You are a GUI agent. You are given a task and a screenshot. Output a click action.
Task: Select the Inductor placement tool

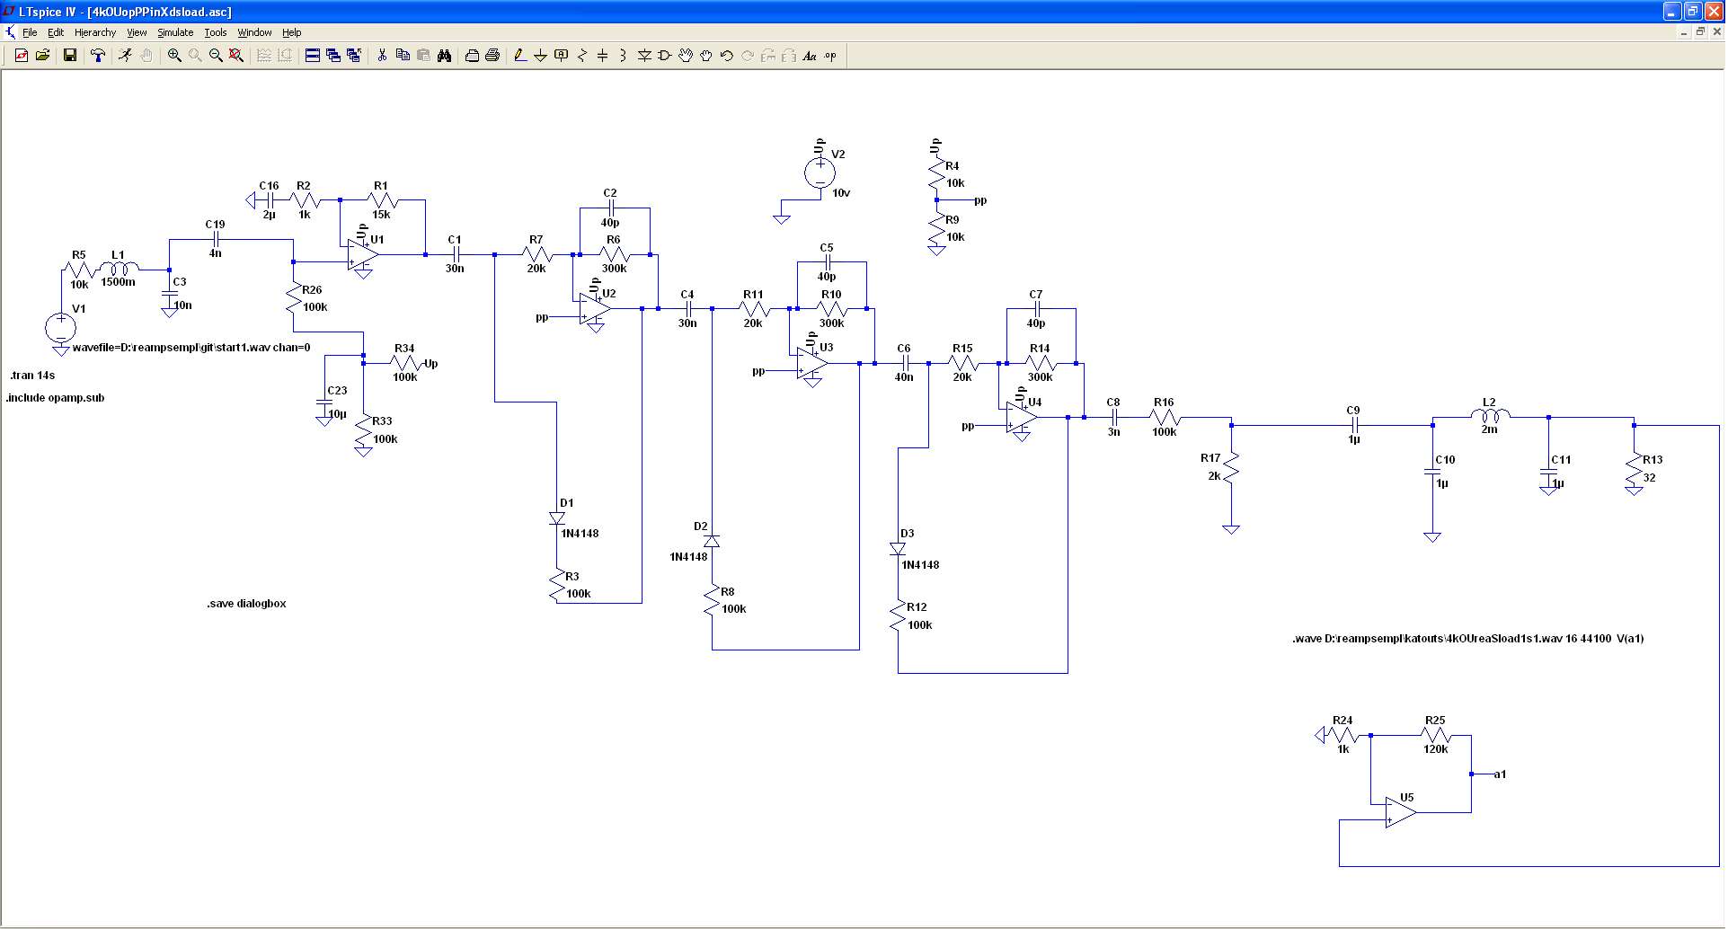pos(623,56)
